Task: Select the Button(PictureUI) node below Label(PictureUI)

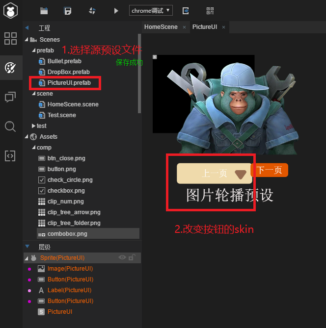Action: coord(70,301)
